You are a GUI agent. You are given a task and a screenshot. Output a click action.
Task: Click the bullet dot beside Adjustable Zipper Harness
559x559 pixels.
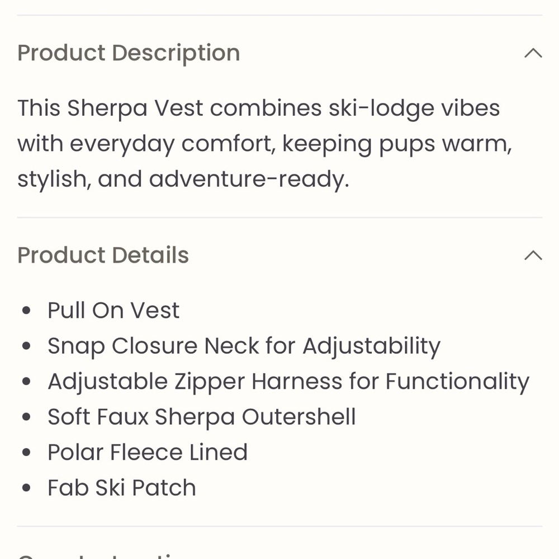26,381
